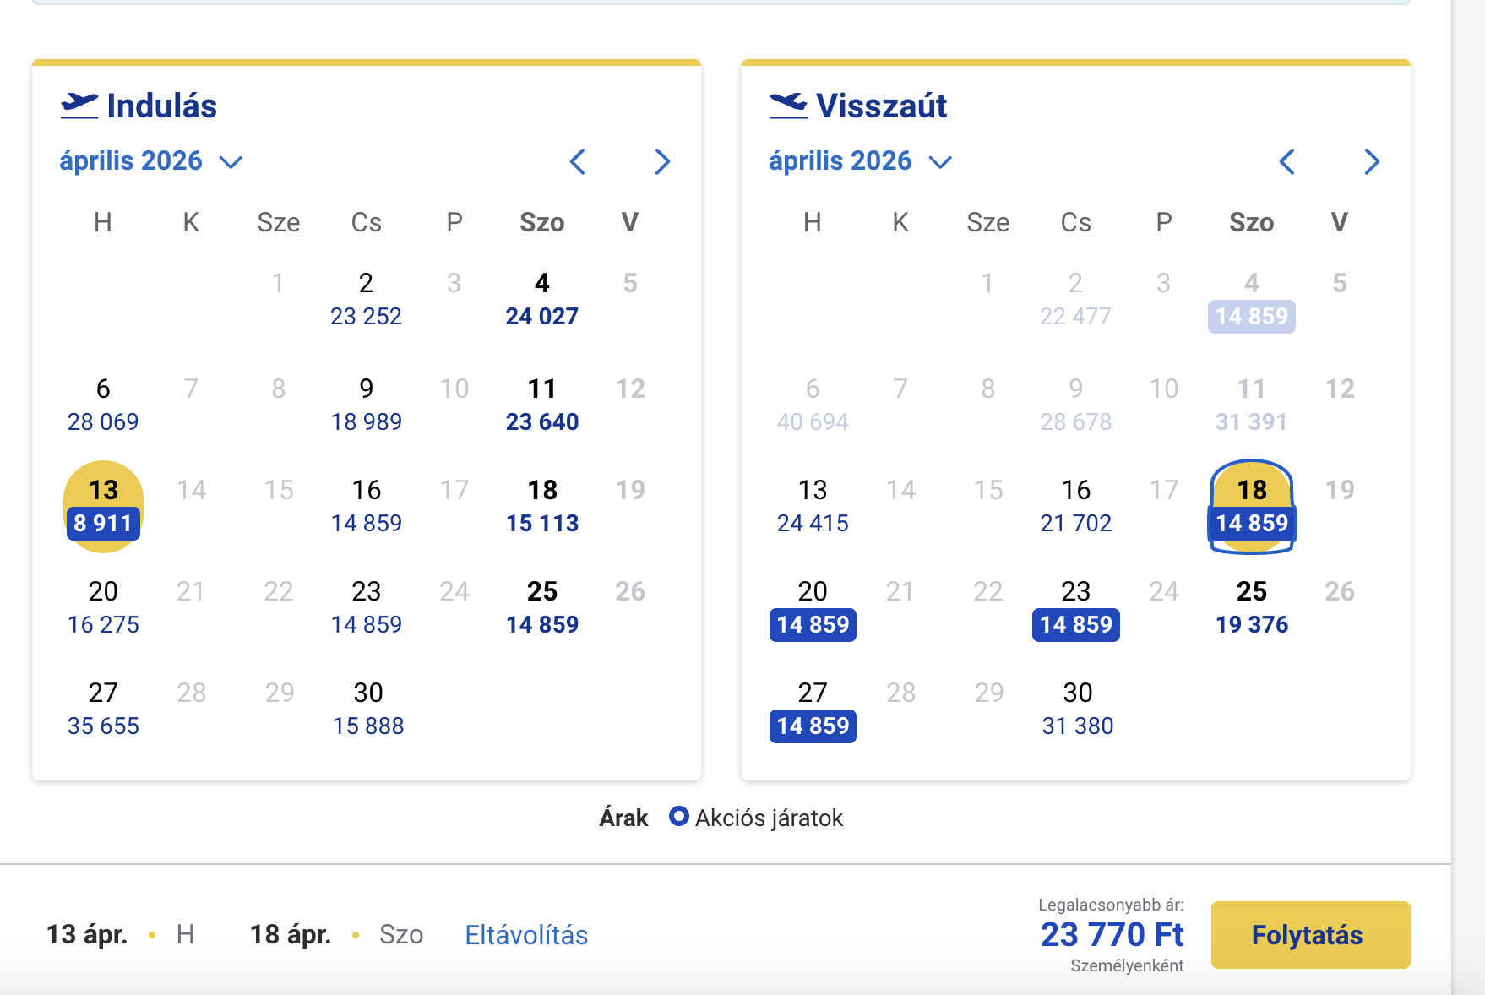Select departure date 30 priced 15 888
The height and width of the screenshot is (995, 1485).
(x=368, y=710)
